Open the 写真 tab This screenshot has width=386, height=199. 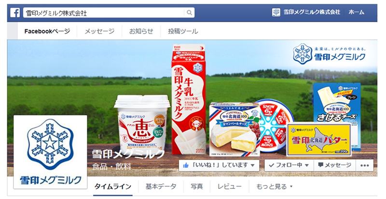pos(197,186)
